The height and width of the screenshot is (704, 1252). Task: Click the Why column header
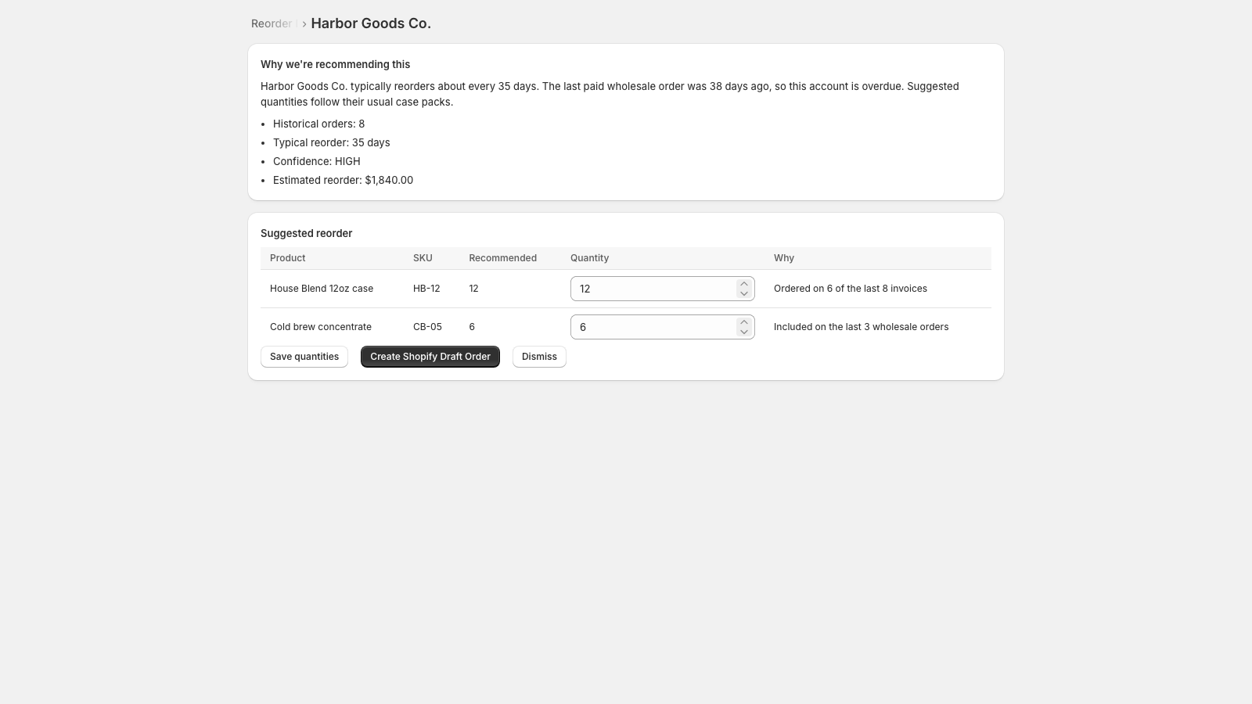tap(784, 258)
